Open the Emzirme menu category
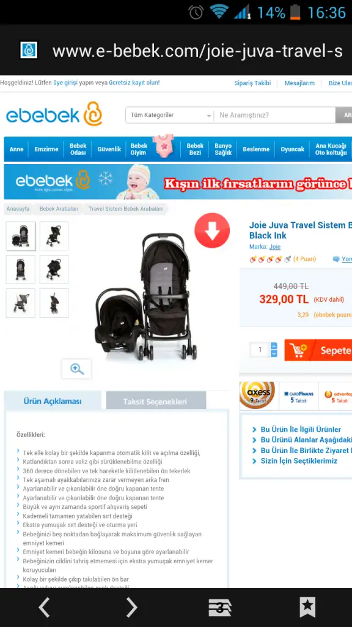 pyautogui.click(x=46, y=149)
